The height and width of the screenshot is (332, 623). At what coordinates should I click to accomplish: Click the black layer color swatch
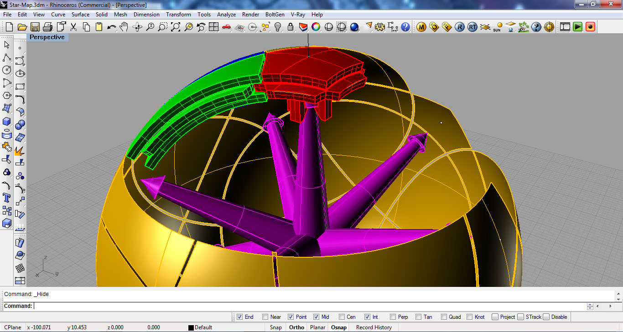pyautogui.click(x=191, y=327)
